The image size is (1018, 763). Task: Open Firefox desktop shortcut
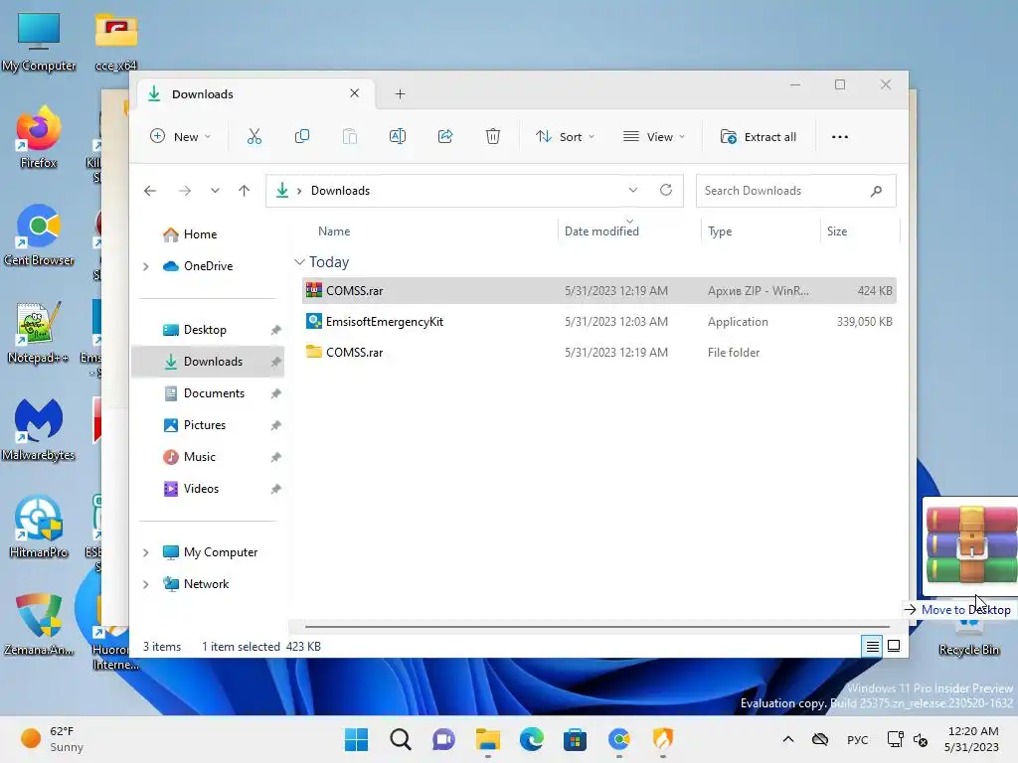click(x=39, y=138)
